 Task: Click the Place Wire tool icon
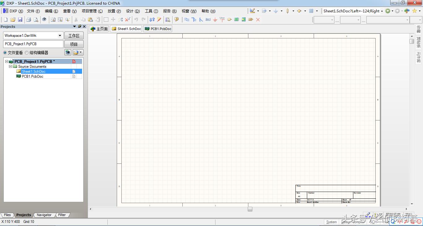pyautogui.click(x=187, y=20)
